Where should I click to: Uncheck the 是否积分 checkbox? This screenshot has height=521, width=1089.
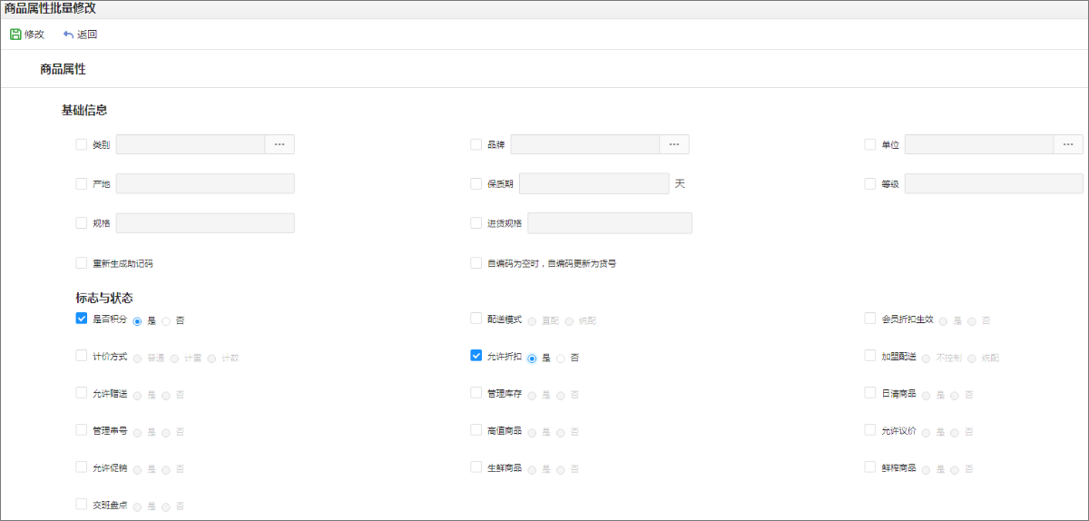[x=82, y=319]
